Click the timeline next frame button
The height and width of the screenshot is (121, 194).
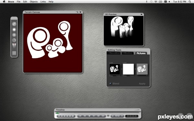[99, 116]
